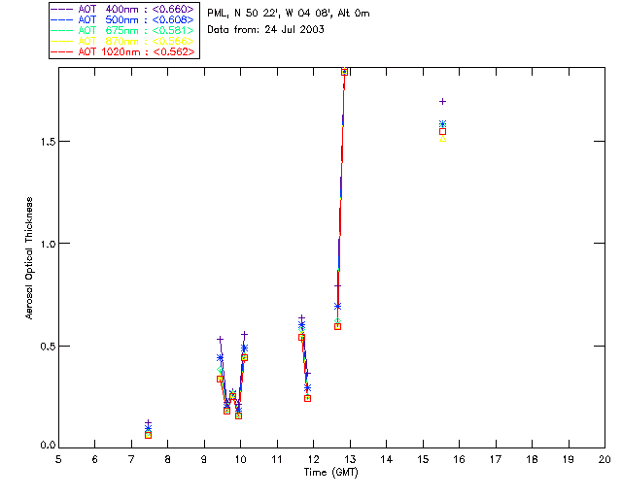Click the x-axis tick label 16
Image resolution: width=622 pixels, height=497 pixels.
point(460,459)
